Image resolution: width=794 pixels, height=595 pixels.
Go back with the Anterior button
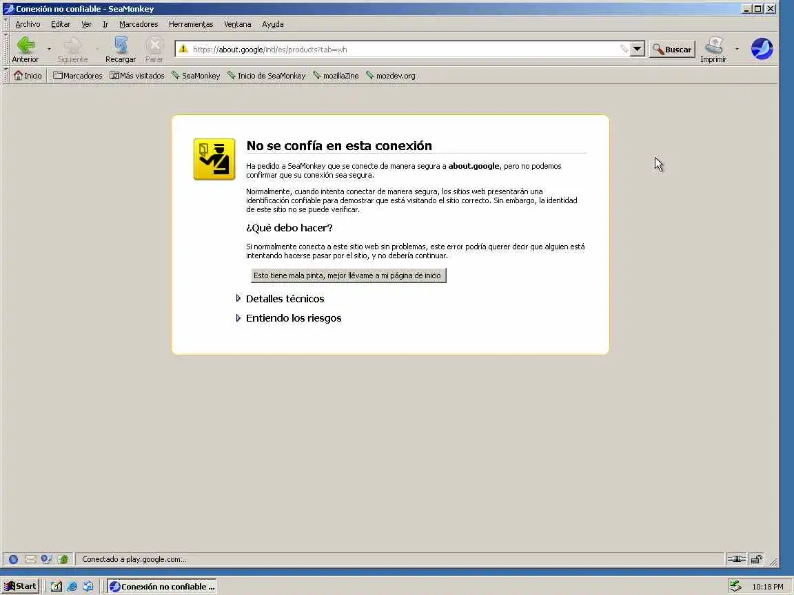[x=26, y=50]
